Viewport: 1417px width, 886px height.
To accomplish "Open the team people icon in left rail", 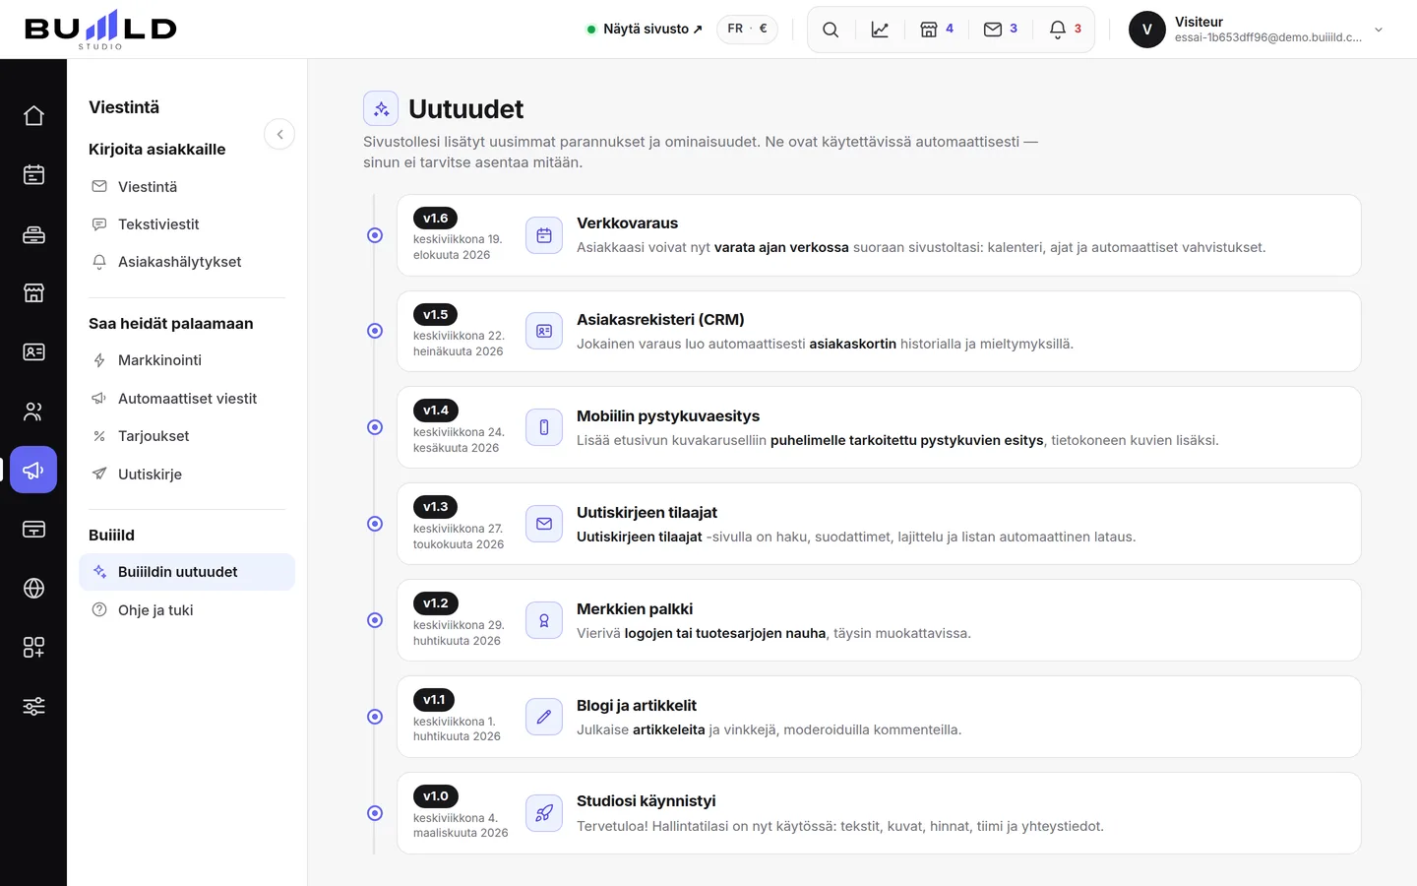I will click(x=33, y=411).
